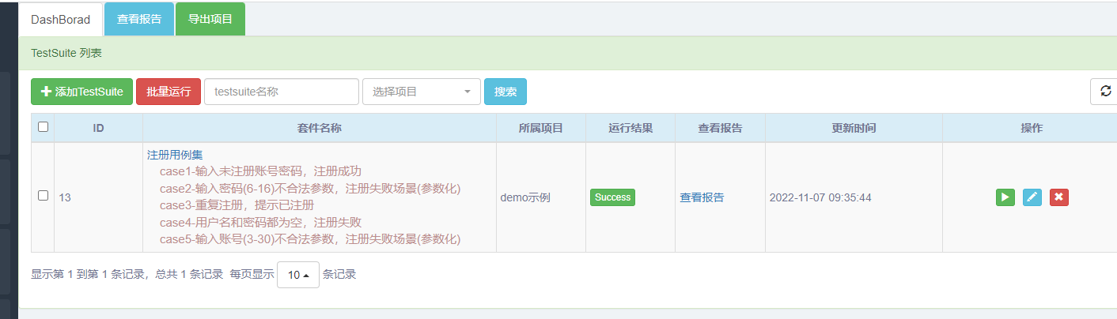Click the 2022-11-07 09:35:44 timestamp
Image resolution: width=1117 pixels, height=319 pixels.
[x=820, y=197]
